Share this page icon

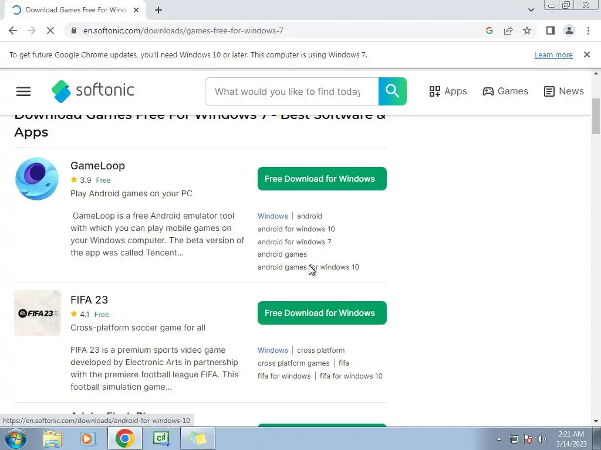pos(508,30)
